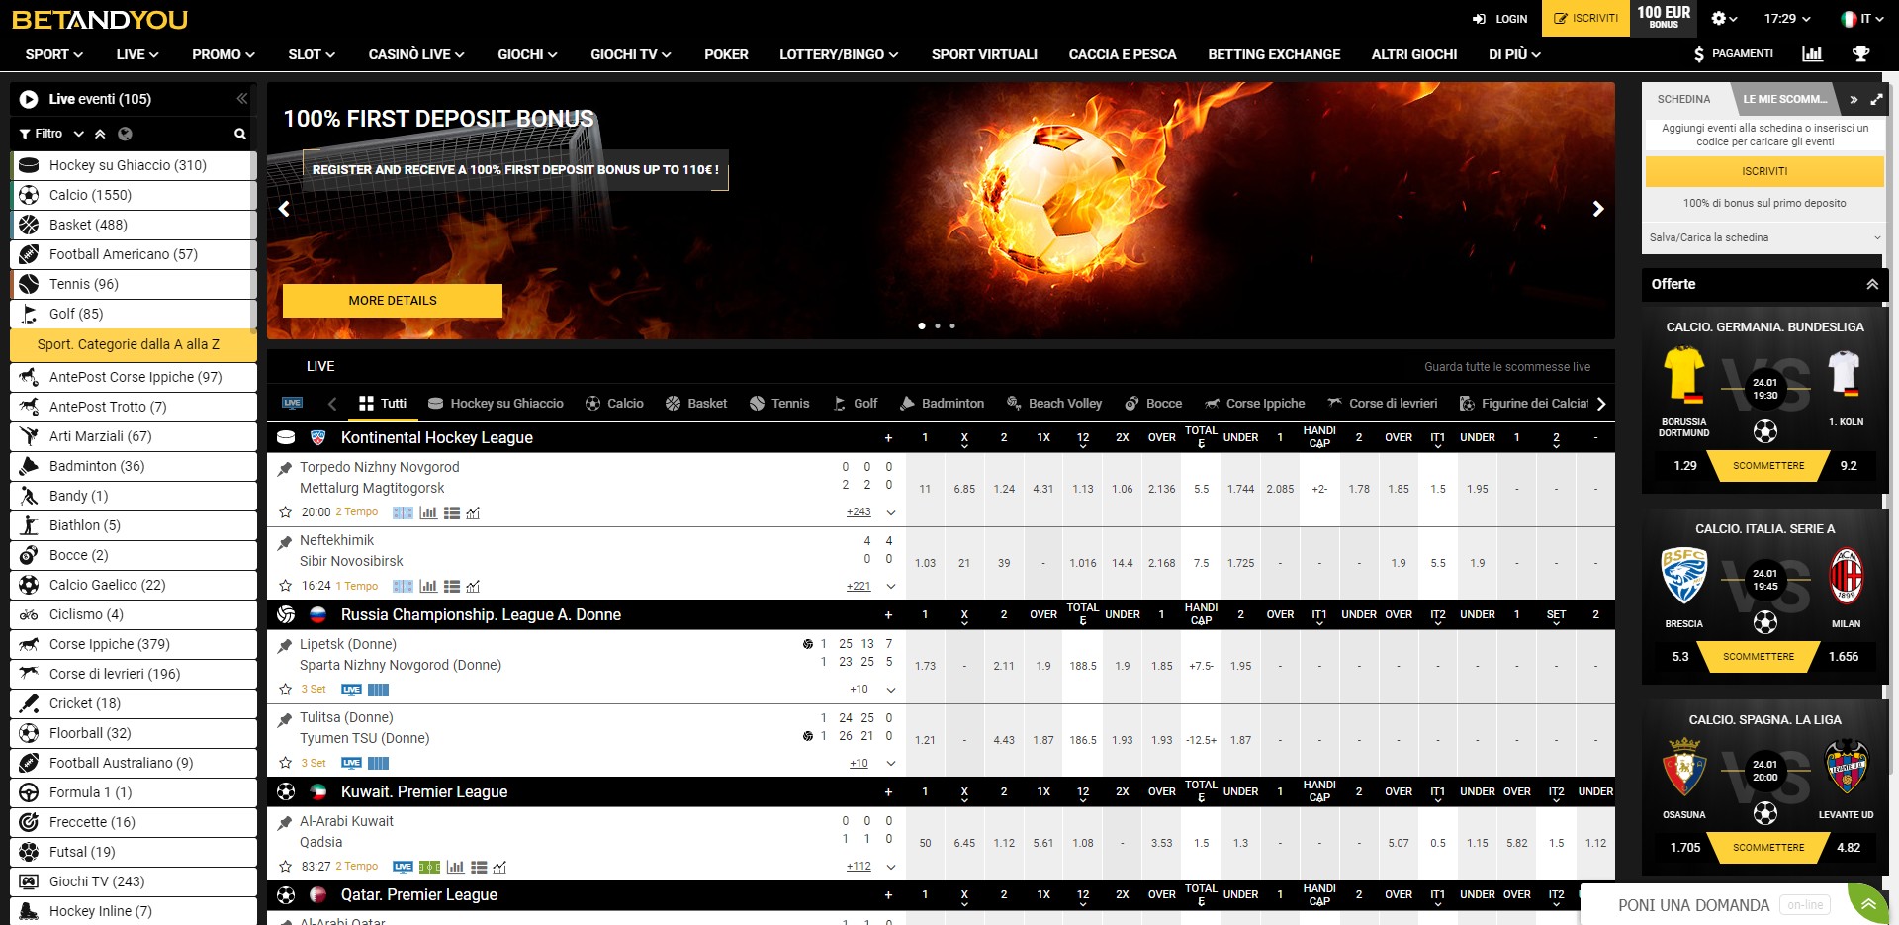
Task: Pin the Neftekhimik vs Sibir Novosibirsk match
Action: [x=285, y=541]
